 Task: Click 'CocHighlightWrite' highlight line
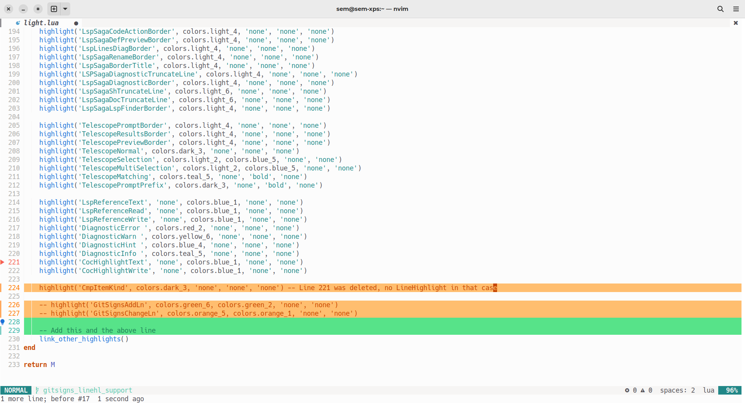pyautogui.click(x=173, y=271)
